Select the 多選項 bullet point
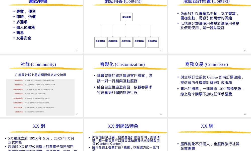251x151 pixels. [22, 22]
